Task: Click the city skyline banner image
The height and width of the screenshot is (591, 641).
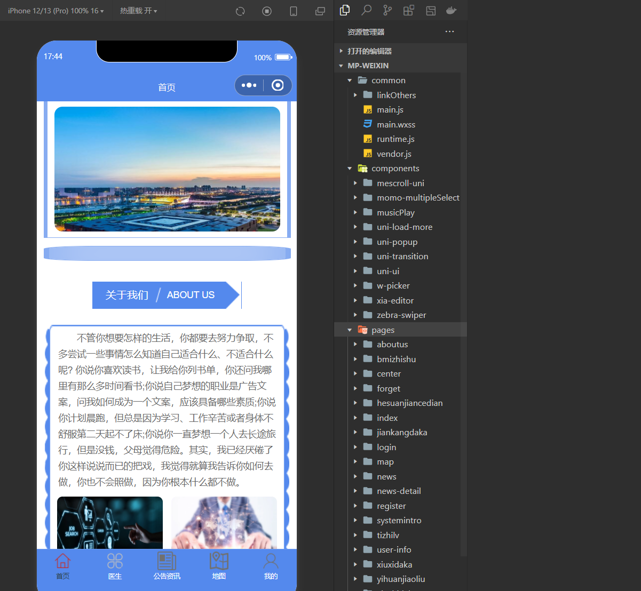Action: click(x=167, y=170)
